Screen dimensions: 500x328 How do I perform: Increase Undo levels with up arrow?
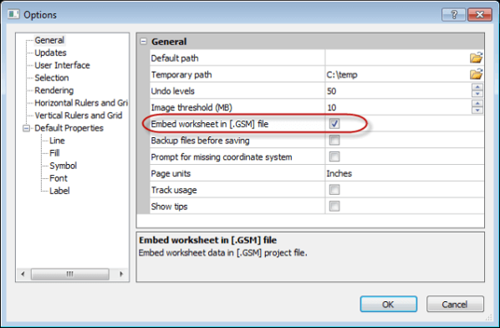point(477,87)
